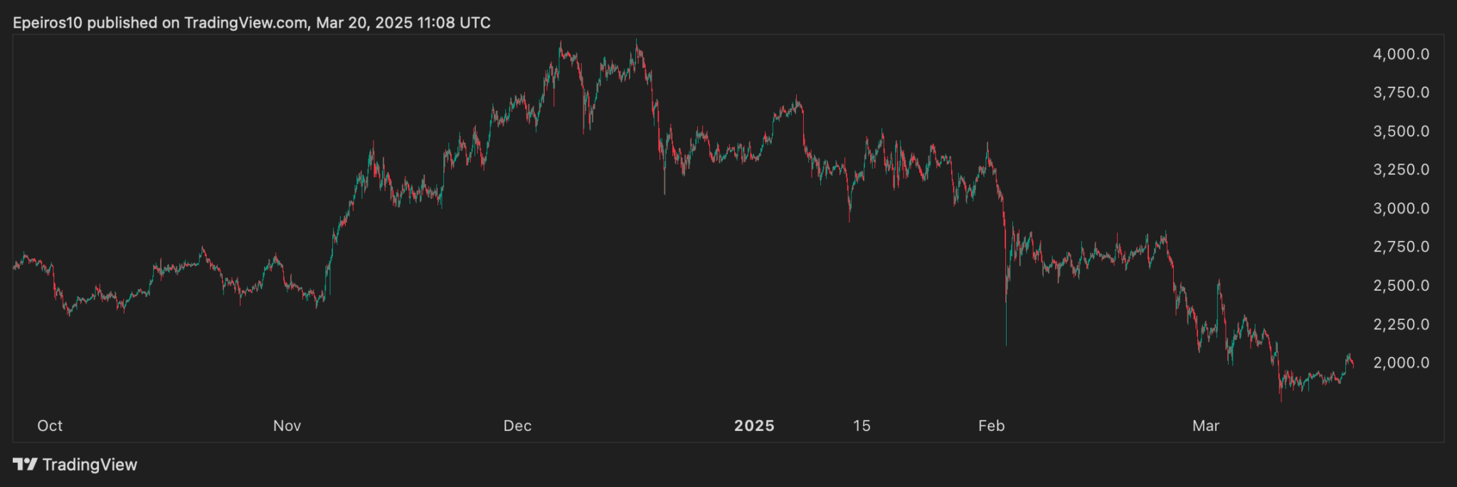The height and width of the screenshot is (487, 1457).
Task: Select the Nov time axis marker
Action: pyautogui.click(x=287, y=426)
